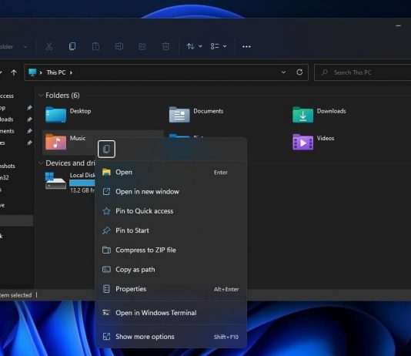
Task: Choose Properties from the context menu
Action: pyautogui.click(x=171, y=289)
